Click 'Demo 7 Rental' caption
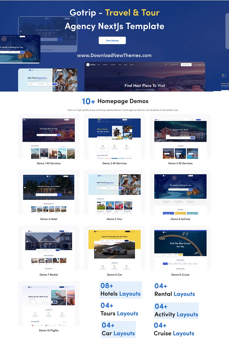 (49, 275)
